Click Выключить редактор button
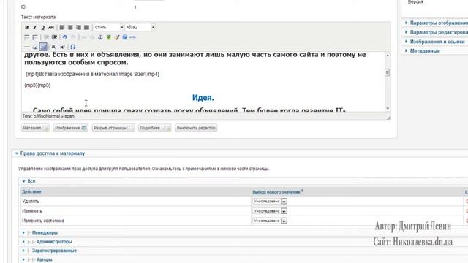Image resolution: width=468 pixels, height=263 pixels. [196, 128]
